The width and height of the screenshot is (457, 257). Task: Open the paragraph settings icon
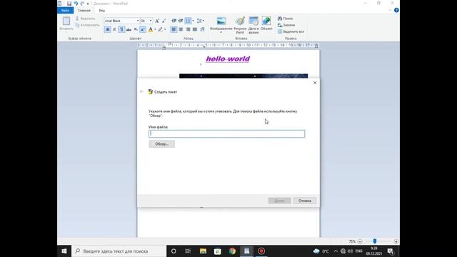(x=202, y=29)
